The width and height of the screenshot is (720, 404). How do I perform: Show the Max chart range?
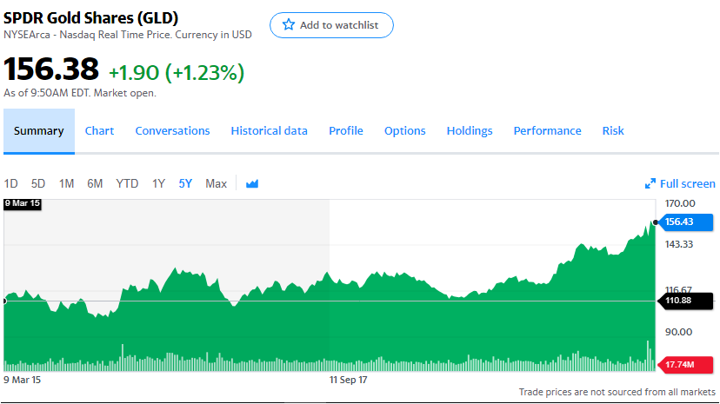point(217,184)
